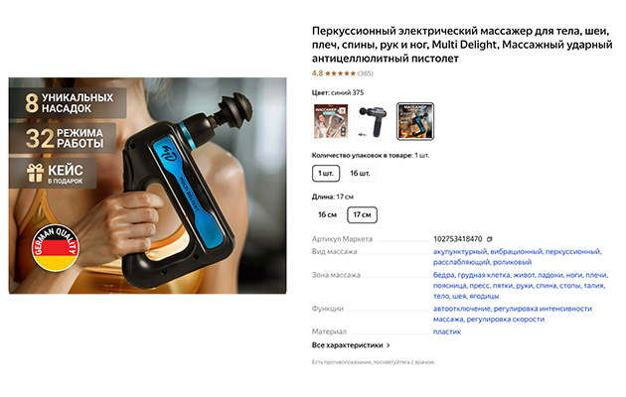Choose the 16 см length option
This screenshot has height=397, width=626.
tap(327, 214)
